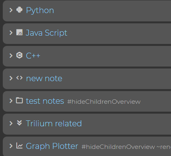
Task: Click the line chart icon of Graph Plotter
Action: click(19, 146)
